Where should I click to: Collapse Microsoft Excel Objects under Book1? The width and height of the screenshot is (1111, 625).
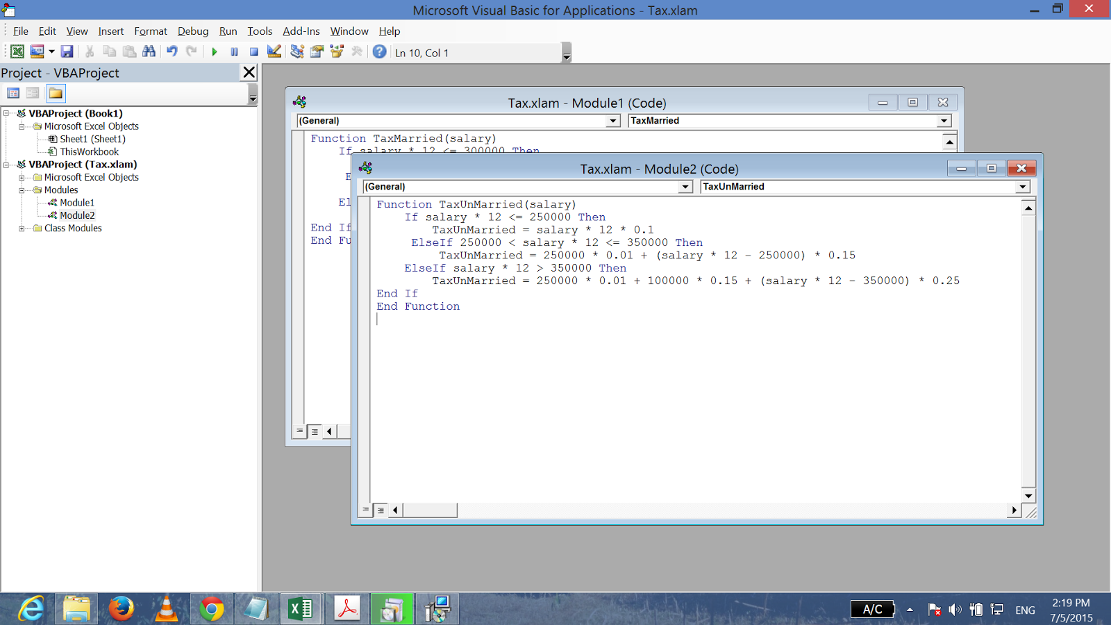tap(22, 126)
